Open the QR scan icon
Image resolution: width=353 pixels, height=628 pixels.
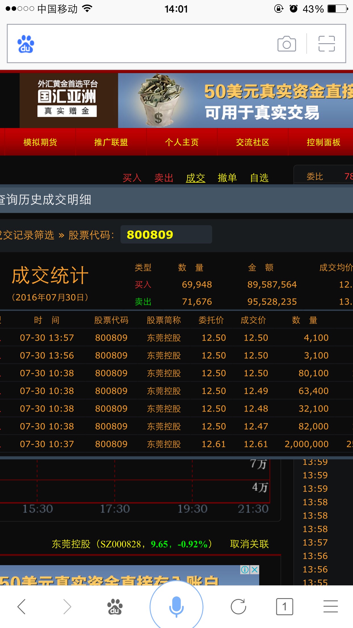click(327, 44)
